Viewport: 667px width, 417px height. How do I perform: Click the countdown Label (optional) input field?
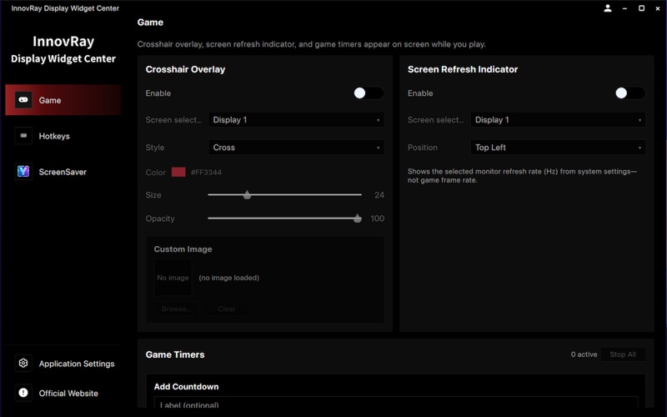coord(395,403)
